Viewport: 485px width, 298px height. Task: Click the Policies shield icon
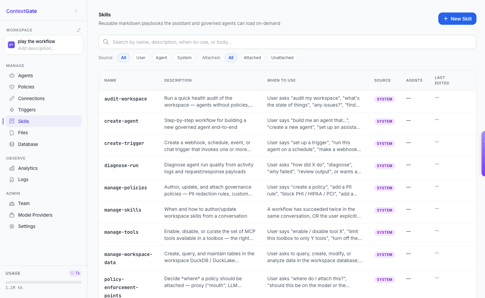[x=12, y=87]
